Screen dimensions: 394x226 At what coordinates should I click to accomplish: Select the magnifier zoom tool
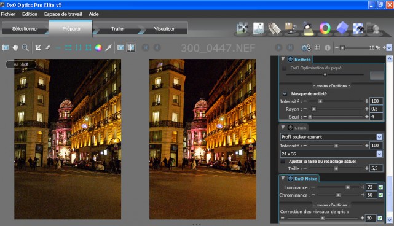25,47
